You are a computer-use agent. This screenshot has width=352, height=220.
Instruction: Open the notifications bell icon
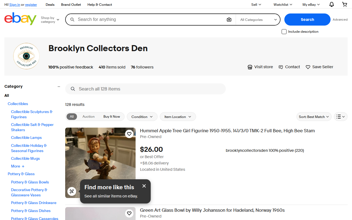click(x=332, y=4)
